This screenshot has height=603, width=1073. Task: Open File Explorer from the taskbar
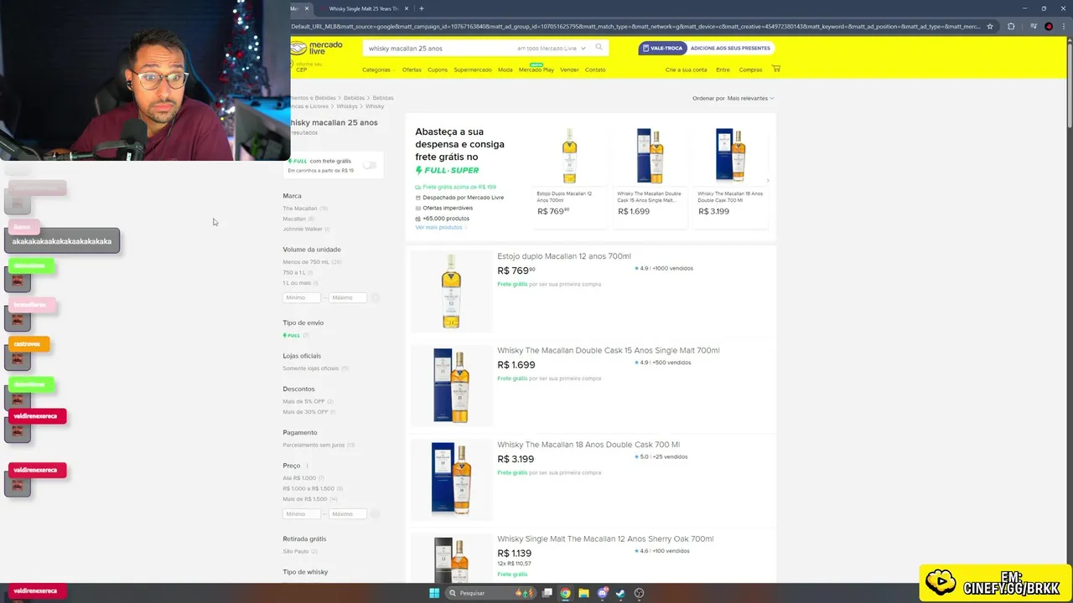(583, 593)
